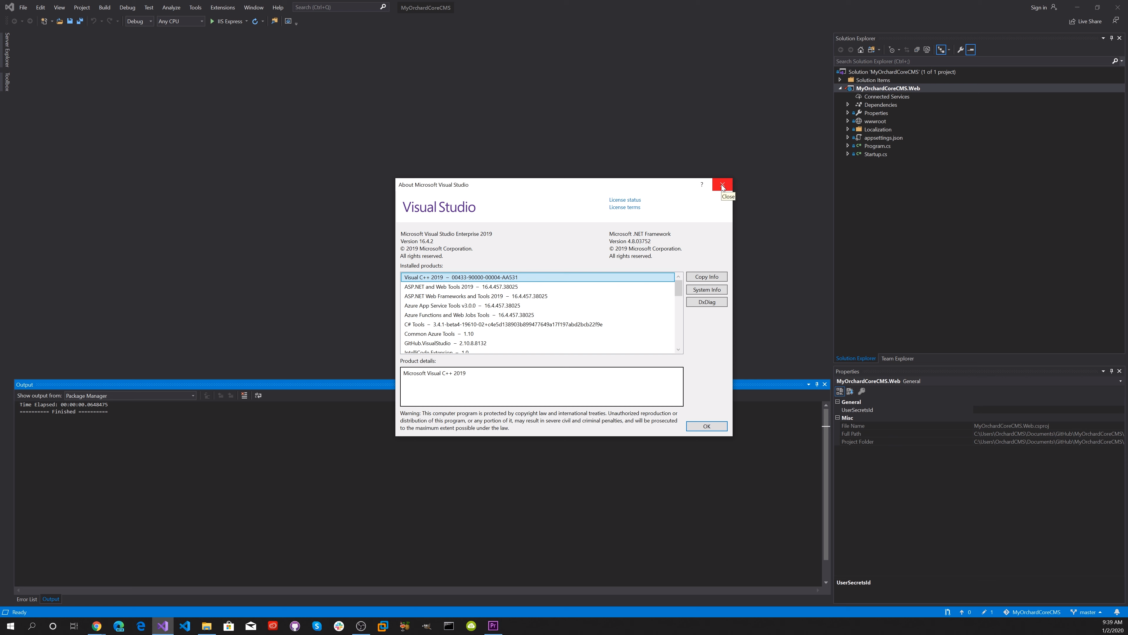This screenshot has height=635, width=1128.
Task: Click Property Pages wrench in Properties panel
Action: [x=861, y=391]
